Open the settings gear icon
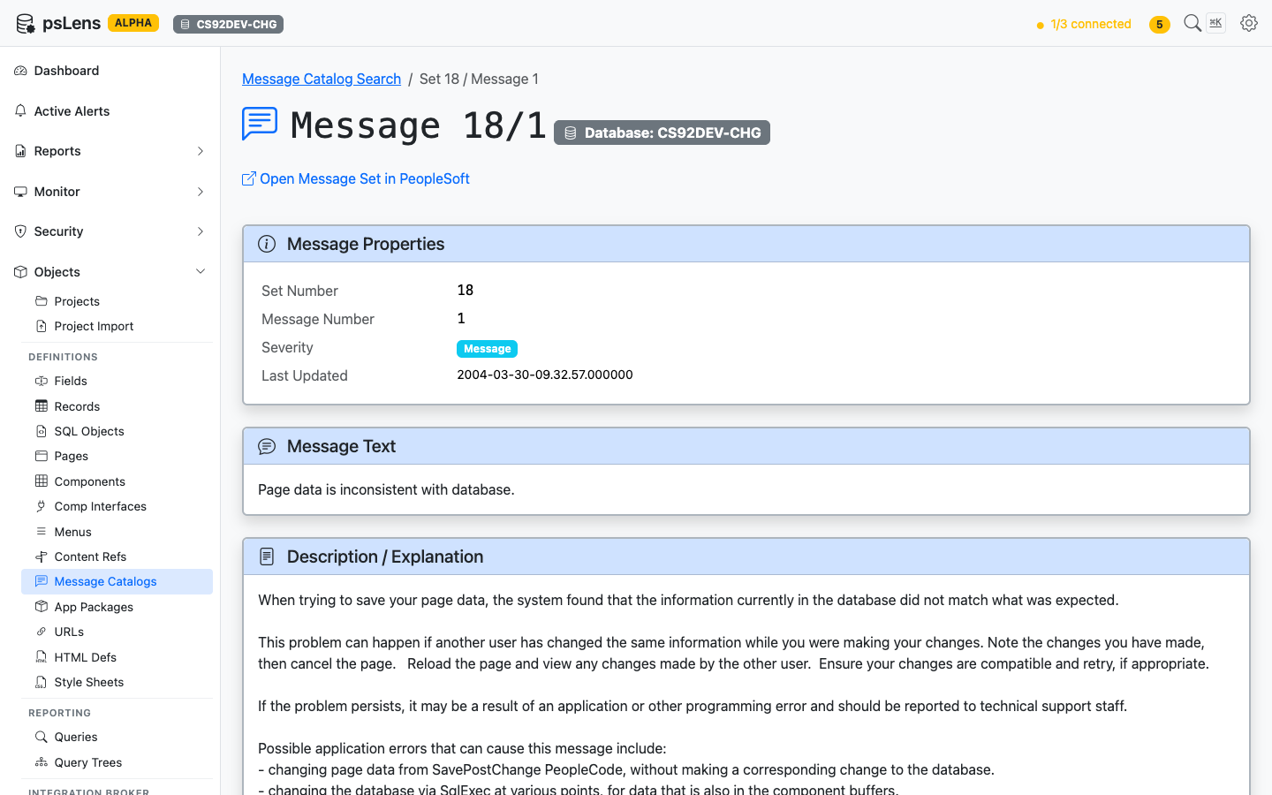The width and height of the screenshot is (1272, 795). pos(1249,23)
